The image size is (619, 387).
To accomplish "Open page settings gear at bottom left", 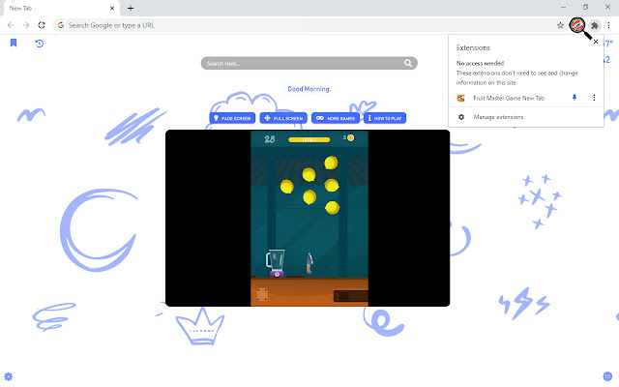I will point(9,376).
